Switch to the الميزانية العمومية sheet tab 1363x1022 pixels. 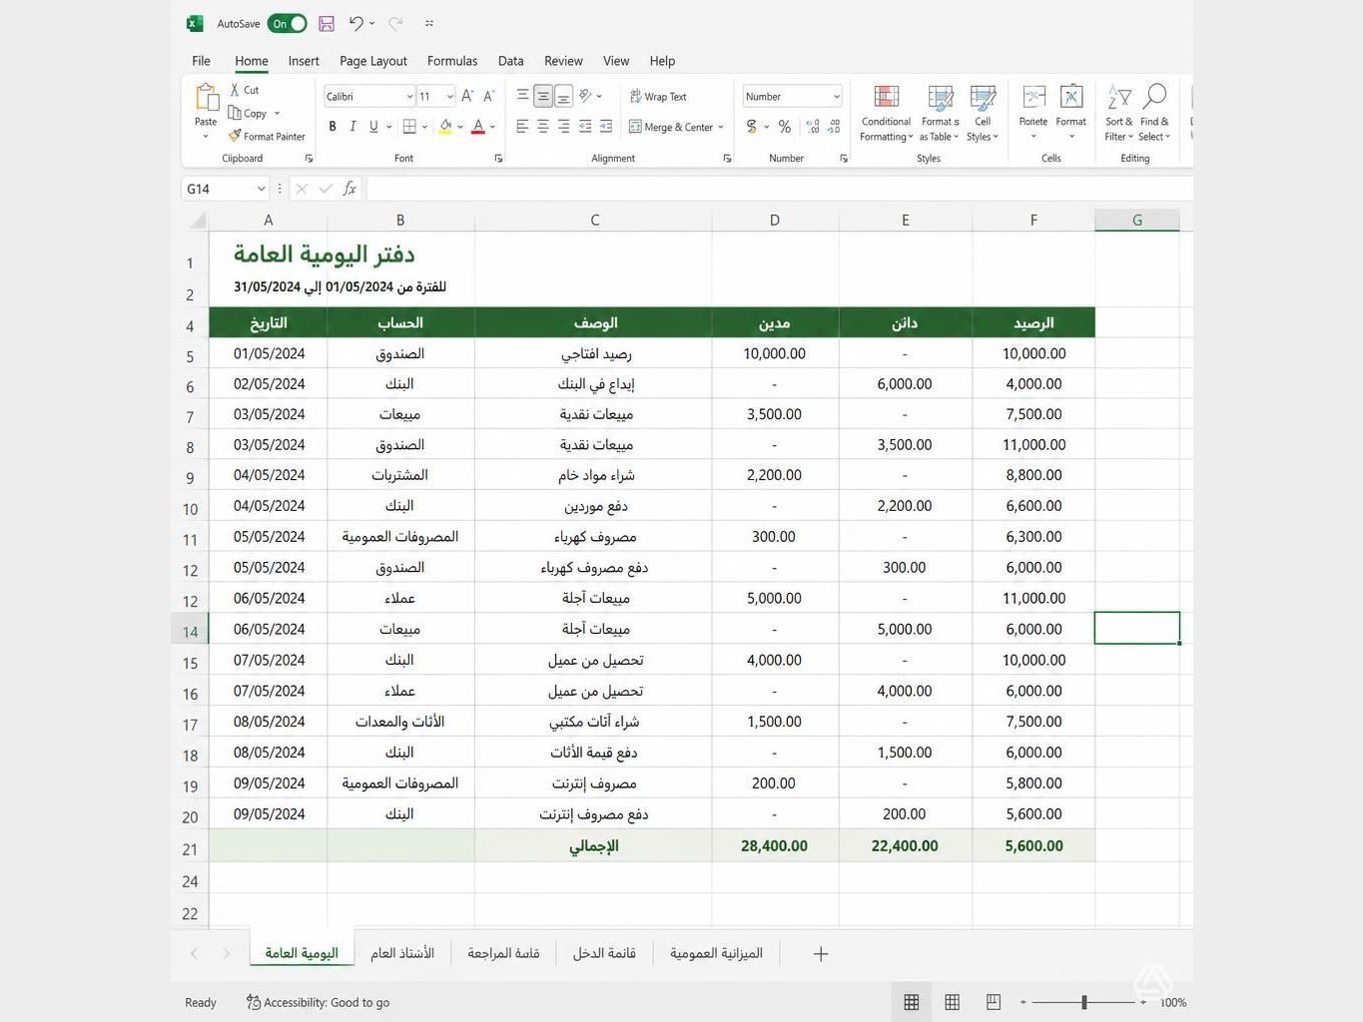tap(716, 953)
